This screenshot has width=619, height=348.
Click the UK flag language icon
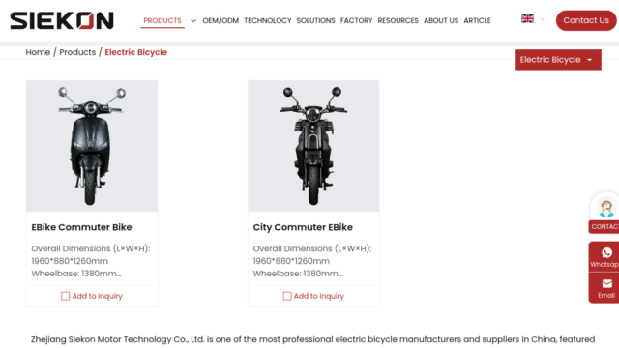527,18
